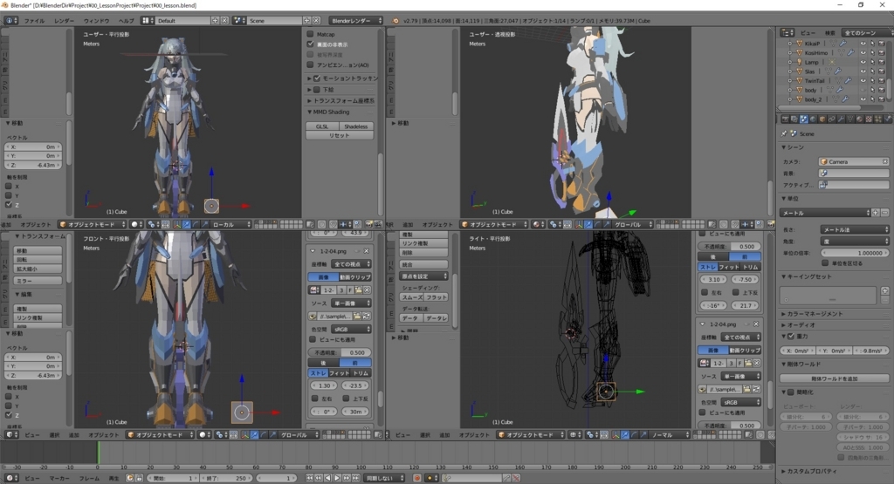Open the Material properties tab icon

click(860, 119)
